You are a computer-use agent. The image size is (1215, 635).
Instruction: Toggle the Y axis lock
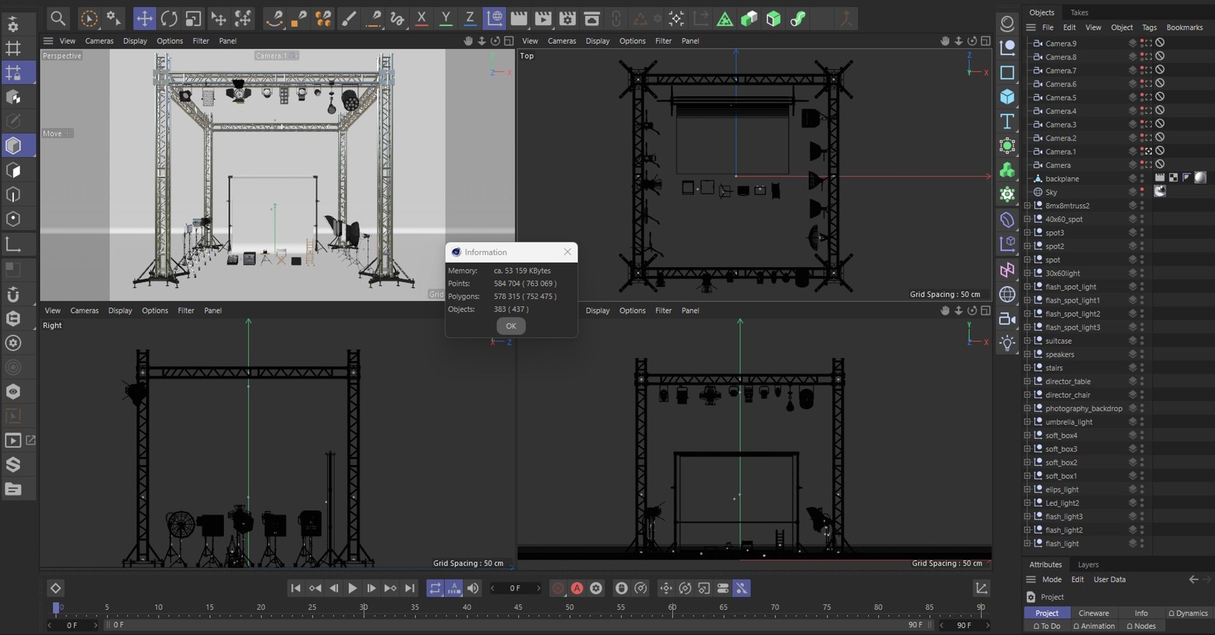click(x=445, y=18)
